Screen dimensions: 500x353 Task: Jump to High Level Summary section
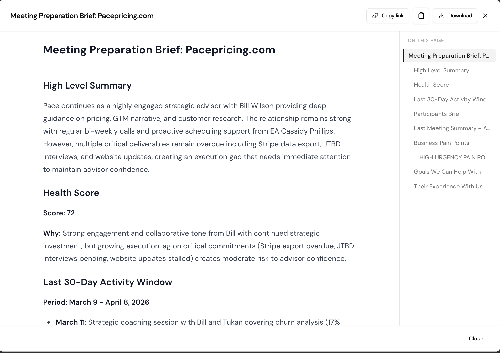coord(441,70)
